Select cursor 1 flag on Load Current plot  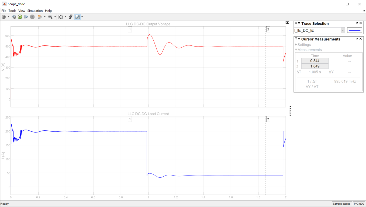tap(130, 119)
